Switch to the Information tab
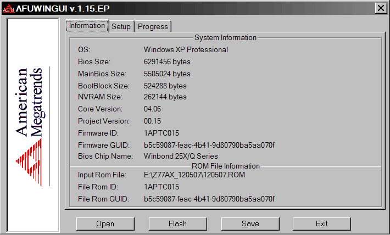The image size is (390, 235). [87, 26]
